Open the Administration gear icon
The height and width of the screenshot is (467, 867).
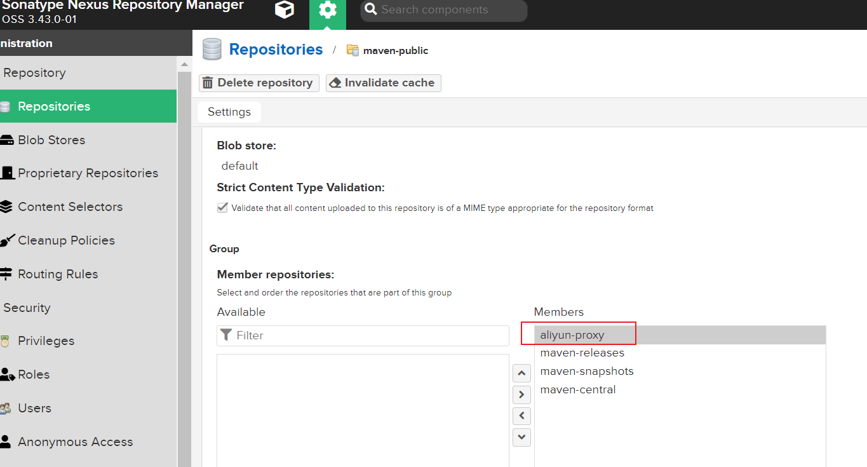tap(328, 10)
